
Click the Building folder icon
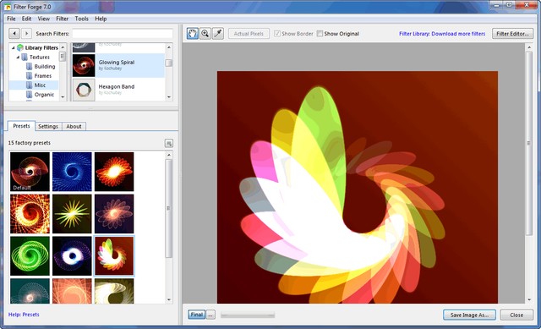tap(30, 66)
